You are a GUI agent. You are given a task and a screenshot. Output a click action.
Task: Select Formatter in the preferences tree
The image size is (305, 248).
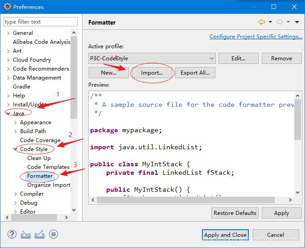(x=40, y=176)
